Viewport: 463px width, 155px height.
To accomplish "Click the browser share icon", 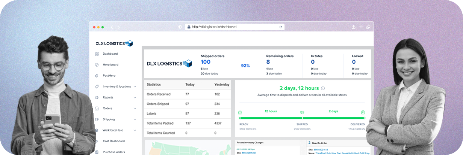I will click(x=353, y=27).
